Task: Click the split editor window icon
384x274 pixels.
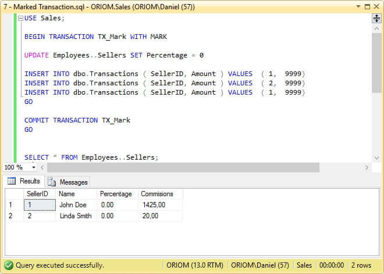Action: pos(376,19)
